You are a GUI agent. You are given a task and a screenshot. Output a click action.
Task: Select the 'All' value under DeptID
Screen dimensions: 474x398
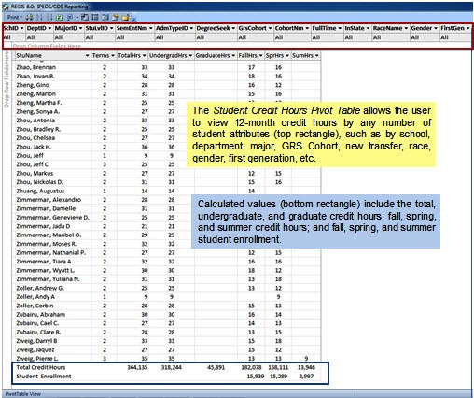(x=31, y=37)
